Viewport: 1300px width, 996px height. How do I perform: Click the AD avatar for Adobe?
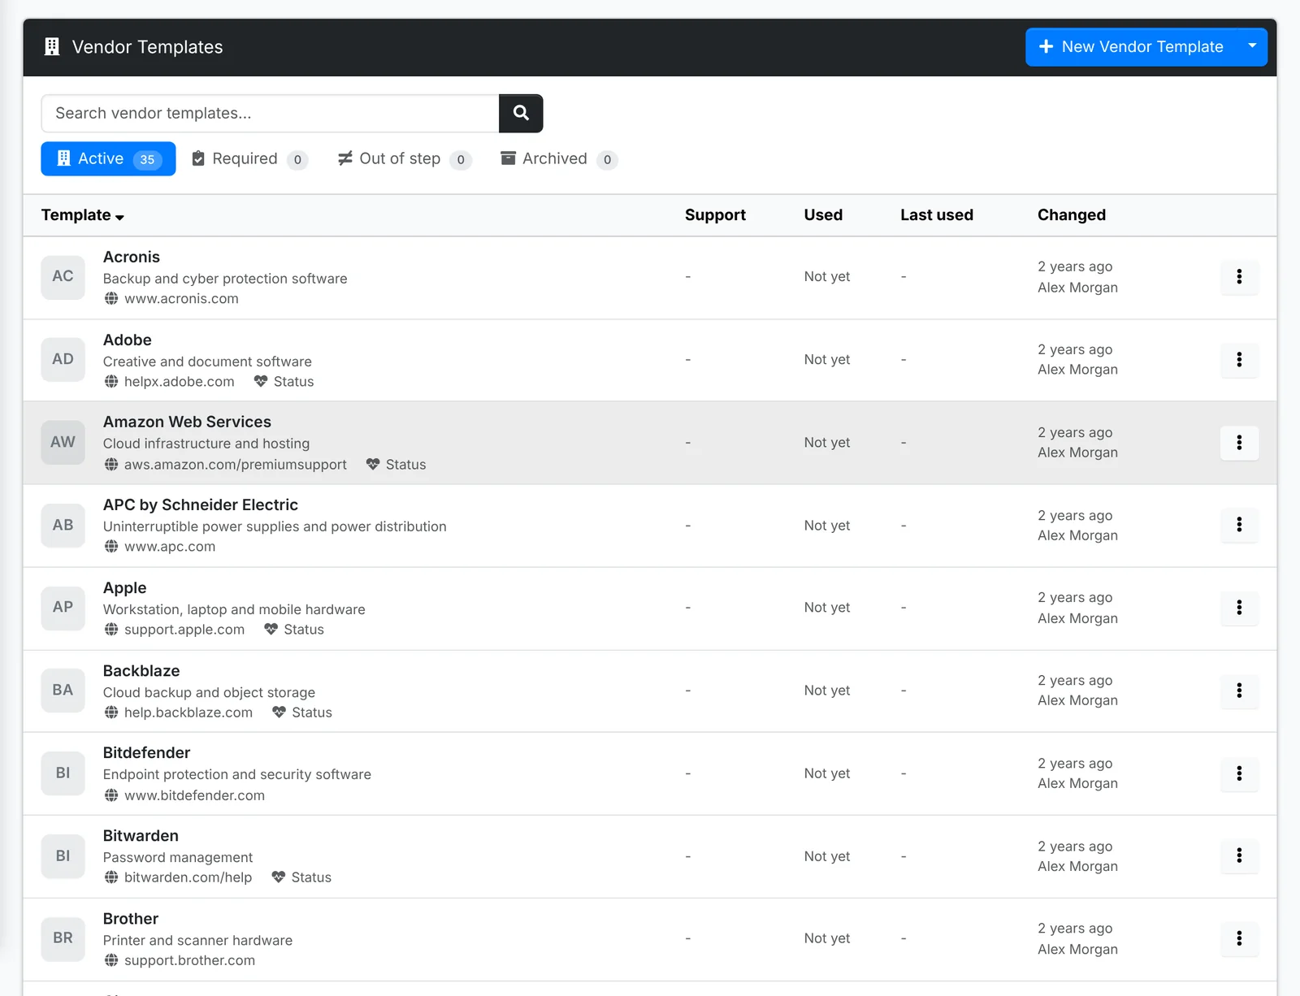coord(63,359)
